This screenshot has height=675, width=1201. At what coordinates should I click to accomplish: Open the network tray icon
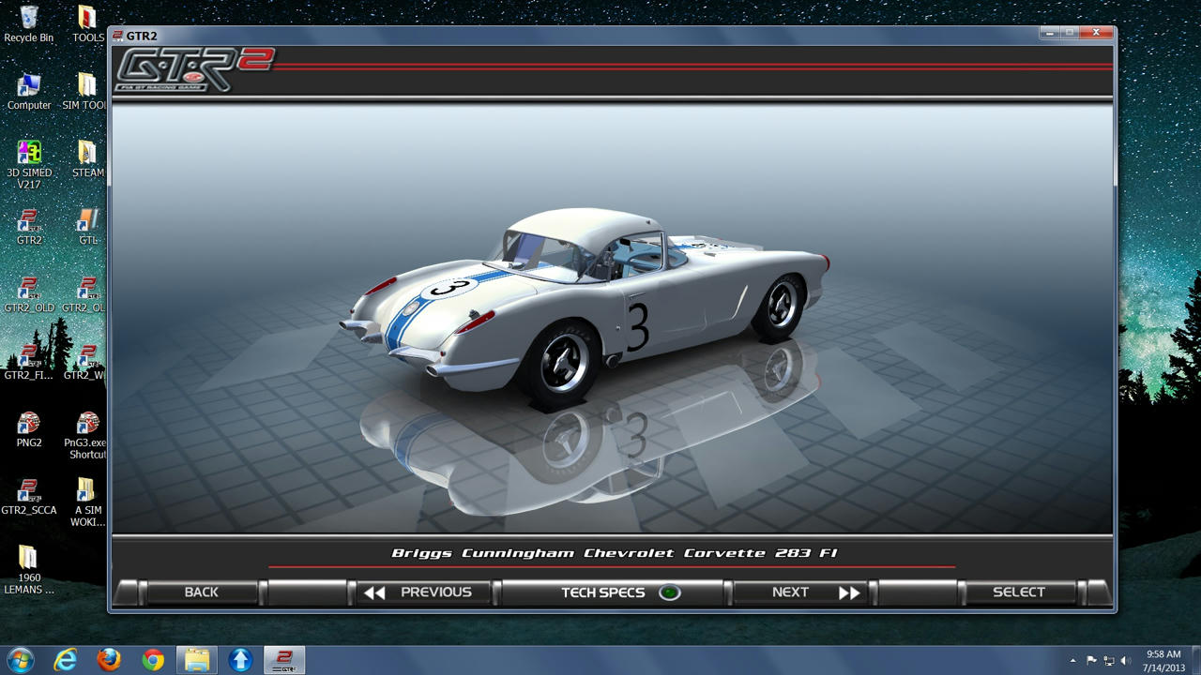point(1108,661)
